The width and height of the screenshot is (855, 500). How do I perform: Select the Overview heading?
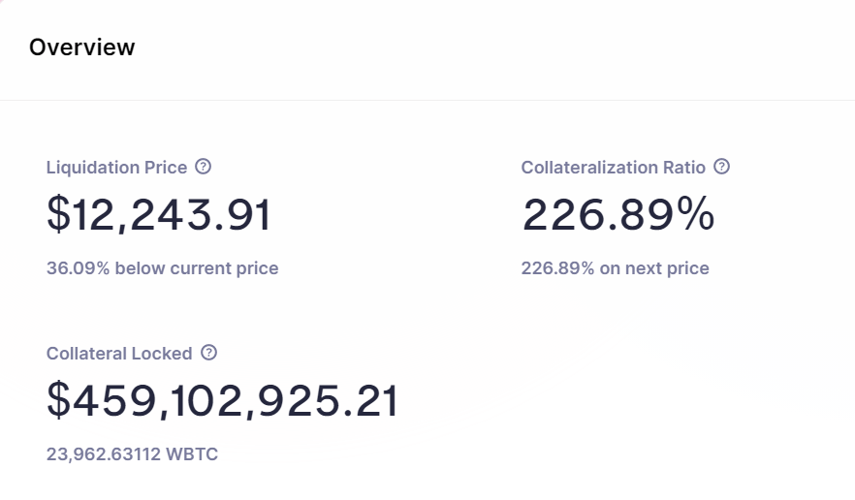pyautogui.click(x=81, y=47)
